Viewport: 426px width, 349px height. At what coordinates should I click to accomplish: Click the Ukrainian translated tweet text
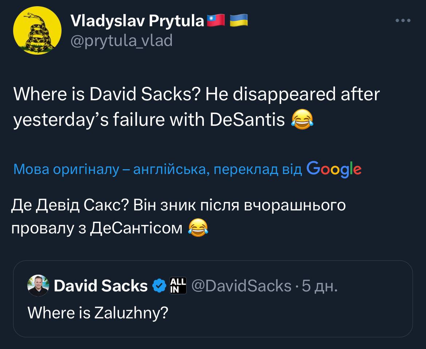[x=178, y=206]
